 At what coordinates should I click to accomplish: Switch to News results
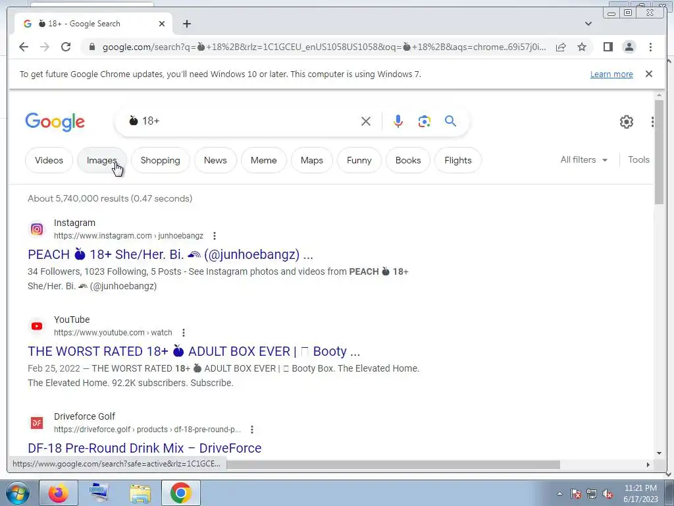[x=215, y=160]
